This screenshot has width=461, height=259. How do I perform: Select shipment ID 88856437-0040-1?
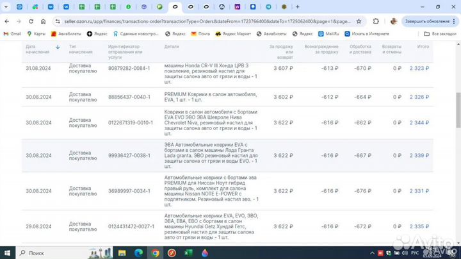[x=129, y=97]
